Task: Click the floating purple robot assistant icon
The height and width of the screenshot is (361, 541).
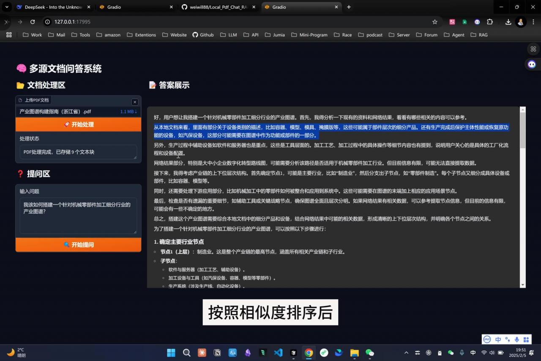Action: [x=532, y=64]
